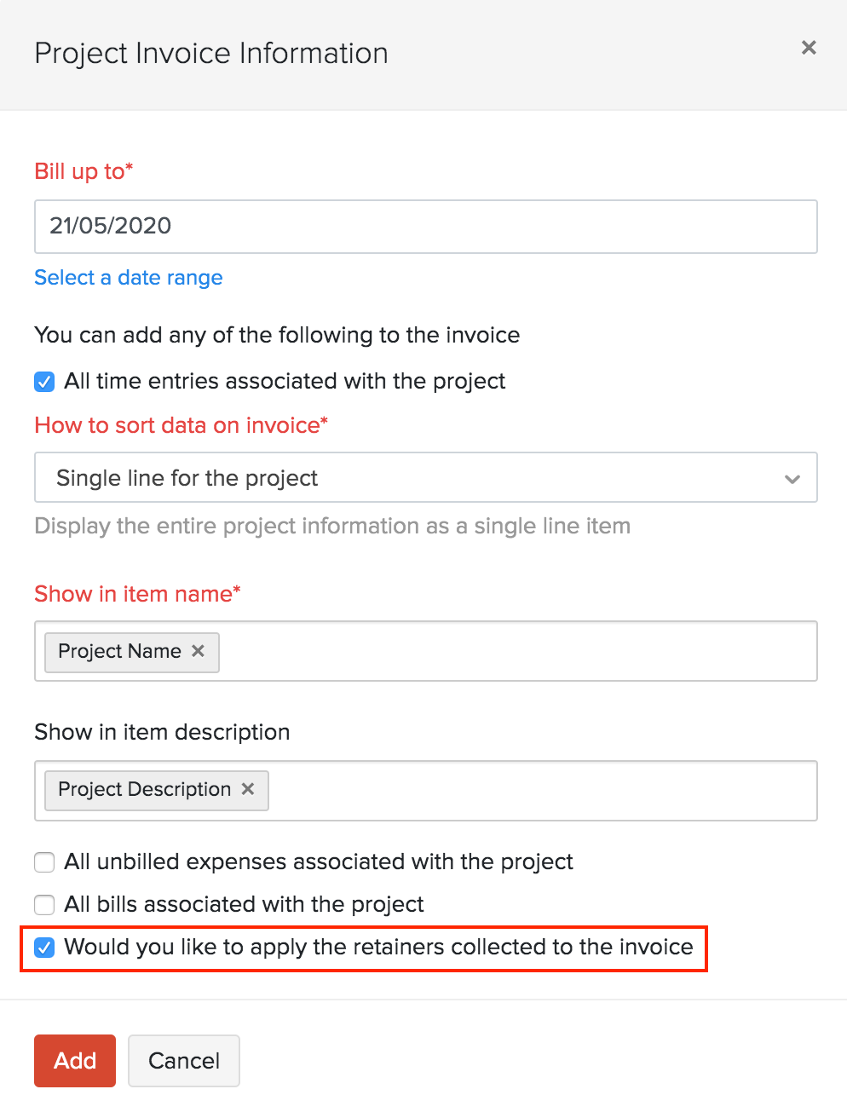
Task: Expand the Single line for the project selector
Action: (426, 478)
